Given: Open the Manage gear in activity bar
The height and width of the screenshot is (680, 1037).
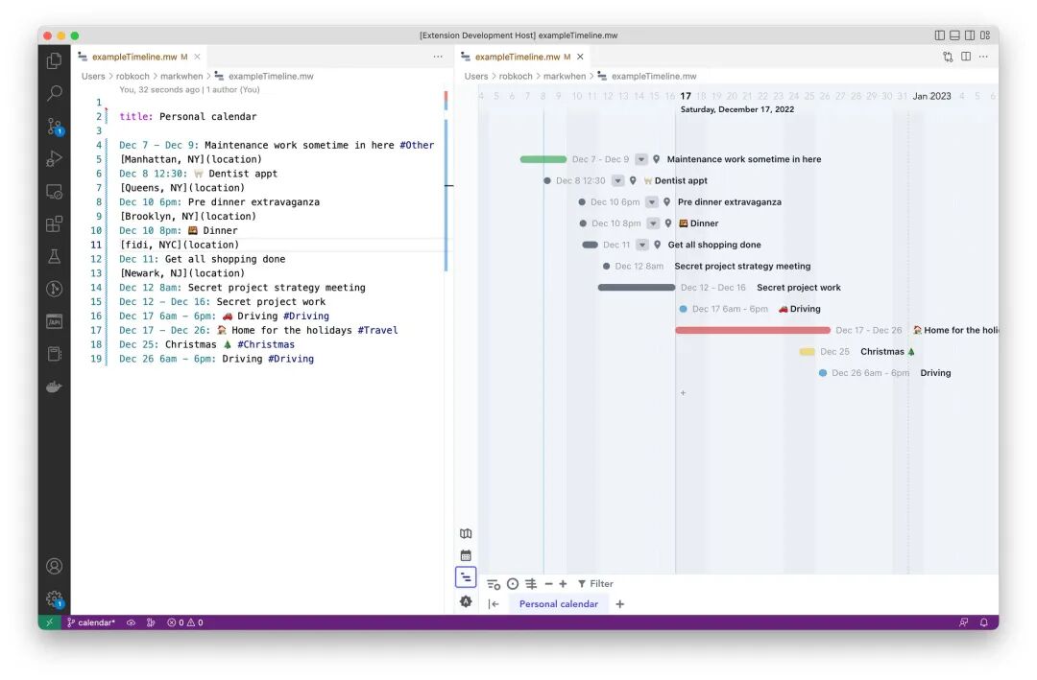Looking at the screenshot, I should pyautogui.click(x=54, y=599).
